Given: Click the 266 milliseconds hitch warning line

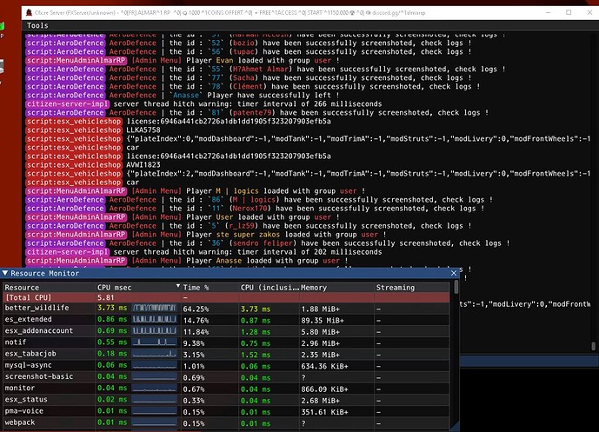Looking at the screenshot, I should point(204,104).
